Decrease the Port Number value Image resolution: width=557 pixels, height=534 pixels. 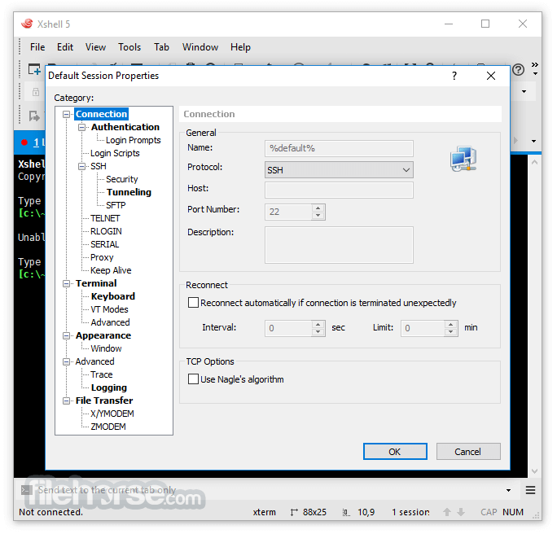pos(318,216)
